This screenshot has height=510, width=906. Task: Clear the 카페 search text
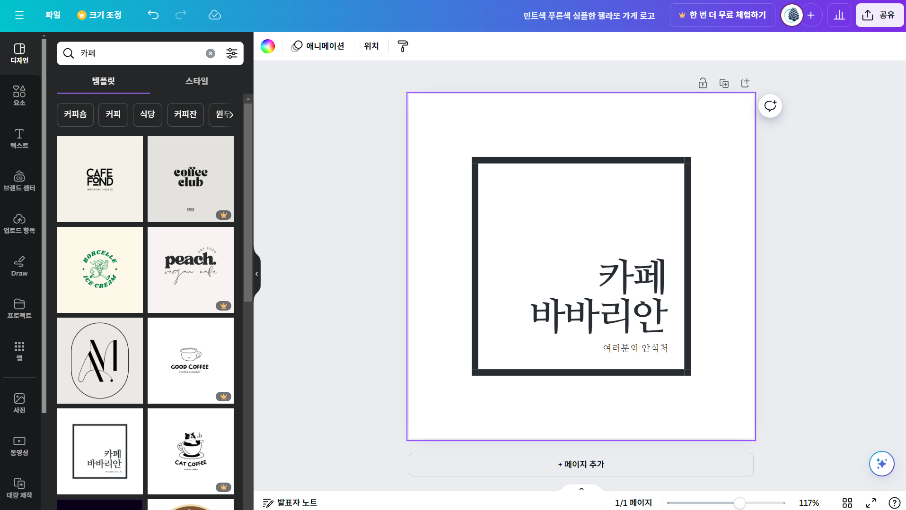(211, 53)
